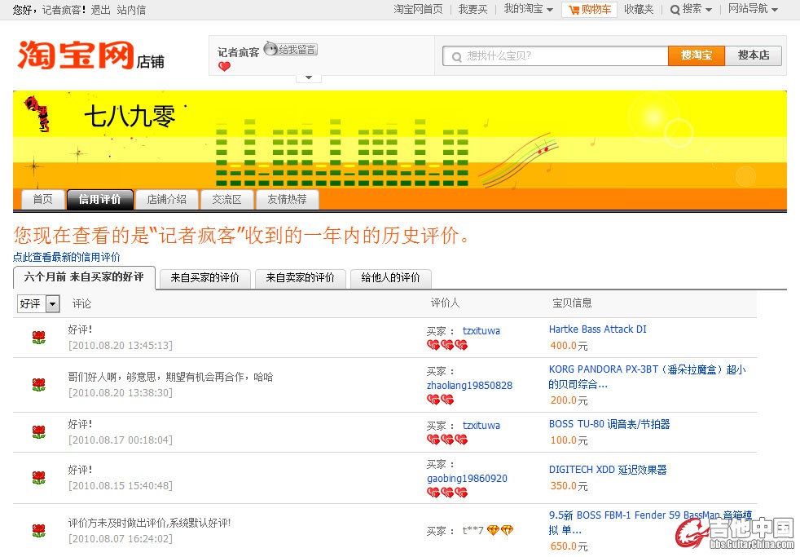Click 评价人 column header
800x557 pixels.
click(445, 303)
